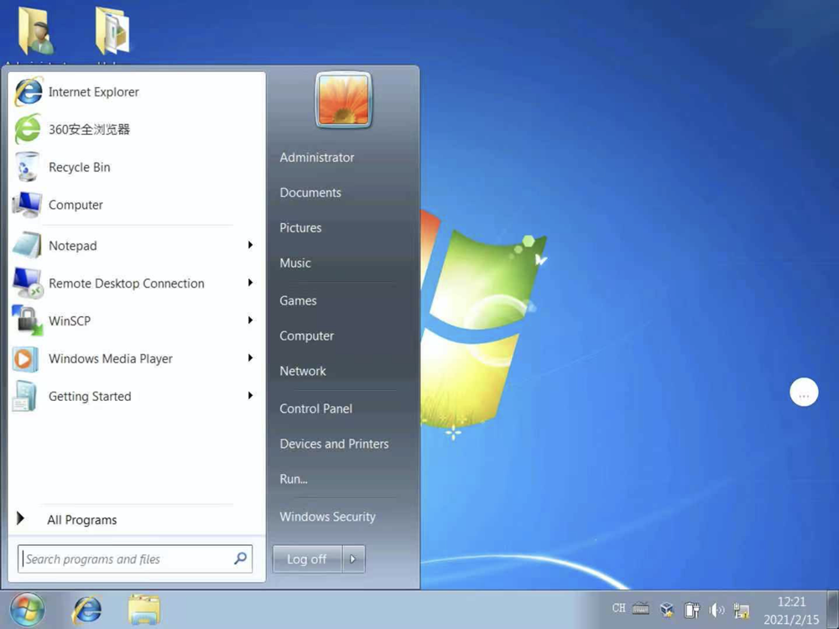Click the clock showing 12:21

(791, 602)
